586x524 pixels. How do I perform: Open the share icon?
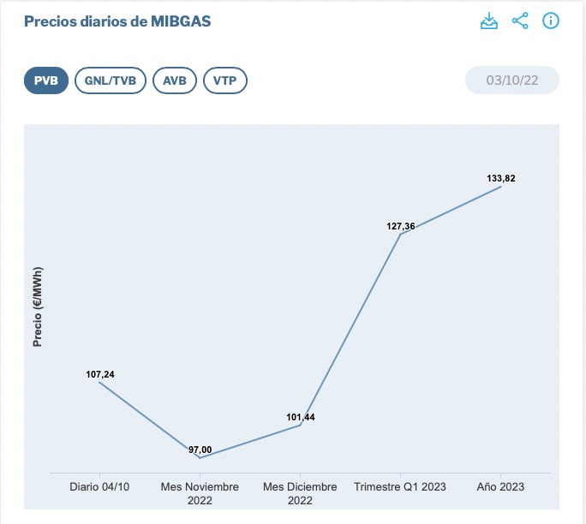(520, 21)
